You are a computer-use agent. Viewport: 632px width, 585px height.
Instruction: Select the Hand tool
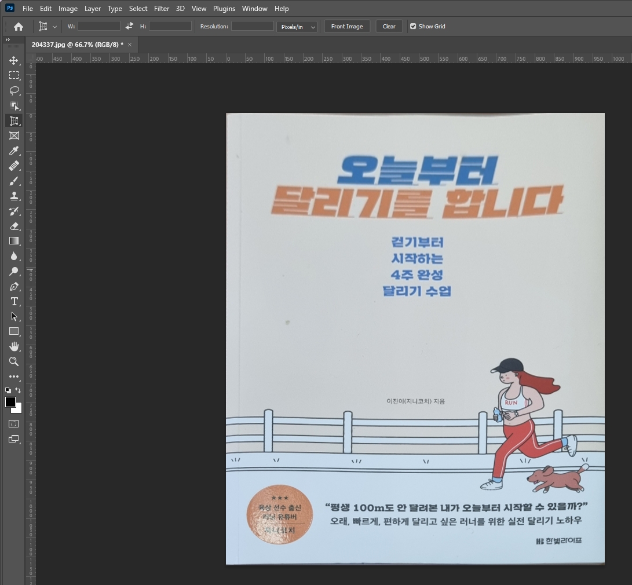[14, 346]
